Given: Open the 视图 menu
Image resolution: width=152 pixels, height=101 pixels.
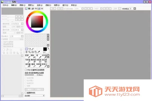Looking at the screenshot, I should (57, 5).
